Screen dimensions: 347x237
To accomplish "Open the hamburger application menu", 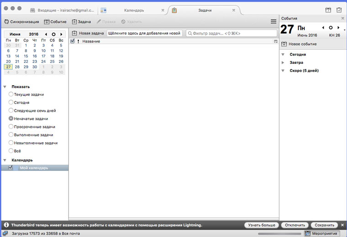I will (273, 21).
